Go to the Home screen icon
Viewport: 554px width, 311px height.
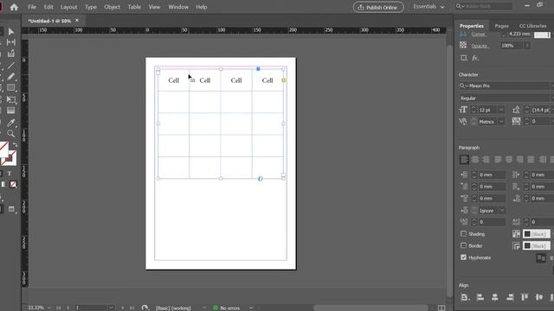point(14,7)
